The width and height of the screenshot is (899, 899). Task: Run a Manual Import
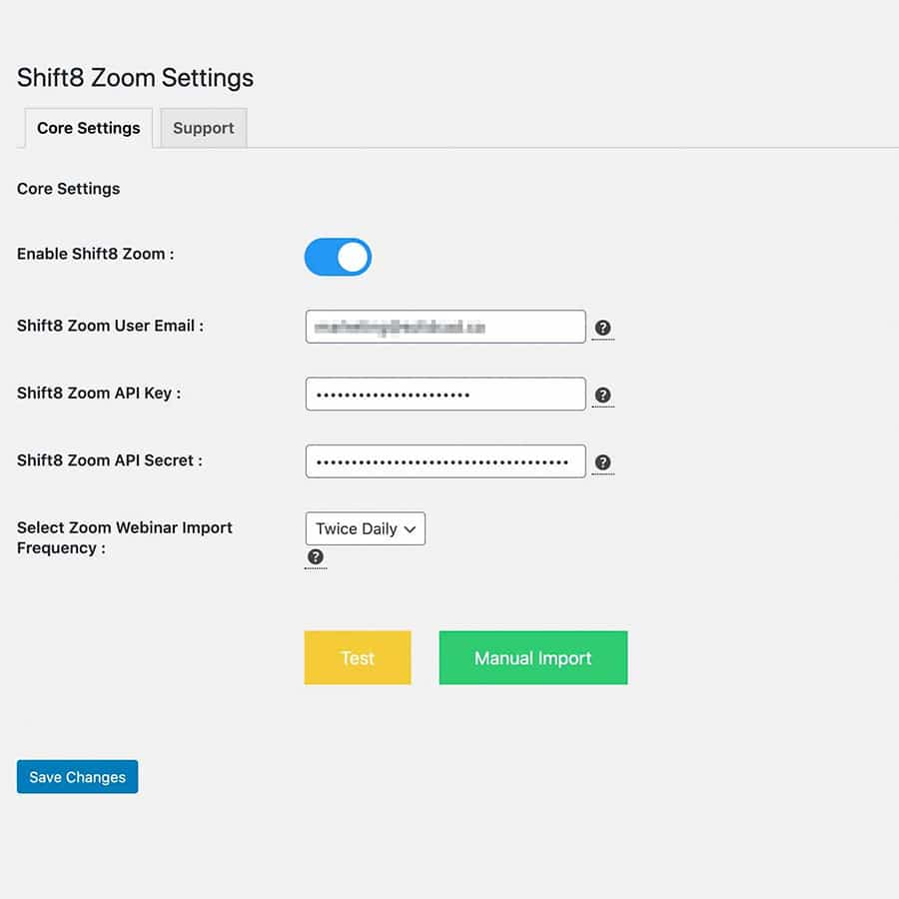(532, 657)
